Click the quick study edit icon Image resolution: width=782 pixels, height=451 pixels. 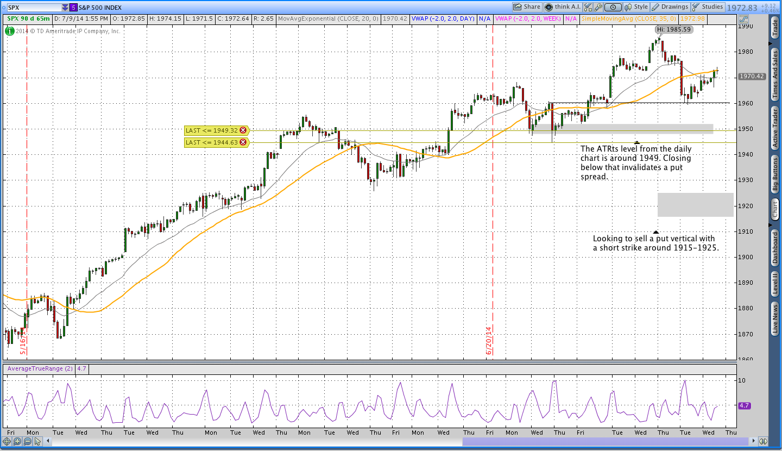[x=588, y=7]
